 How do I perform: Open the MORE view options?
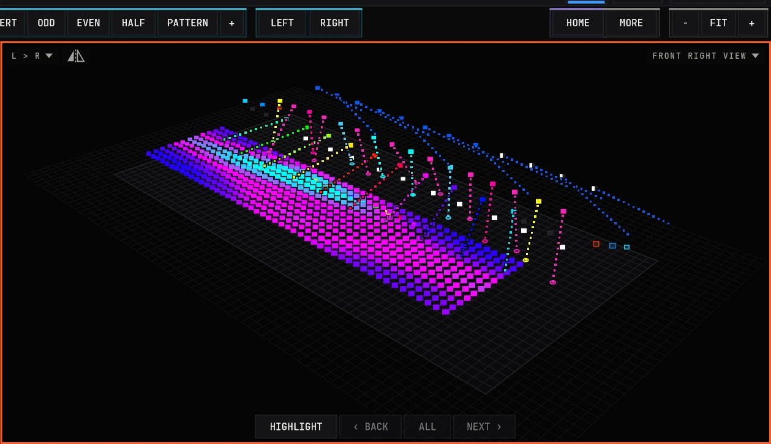pyautogui.click(x=631, y=23)
